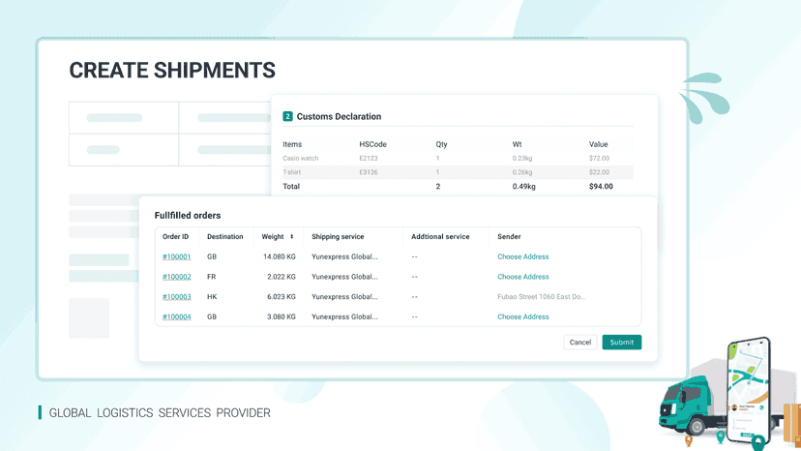801x451 pixels.
Task: Click the Submit button
Action: point(622,342)
